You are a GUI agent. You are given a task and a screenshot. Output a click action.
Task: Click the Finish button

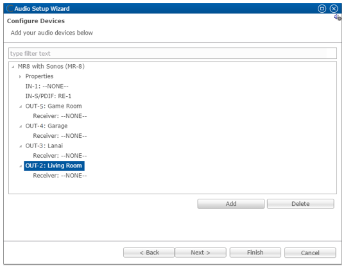[255, 253]
